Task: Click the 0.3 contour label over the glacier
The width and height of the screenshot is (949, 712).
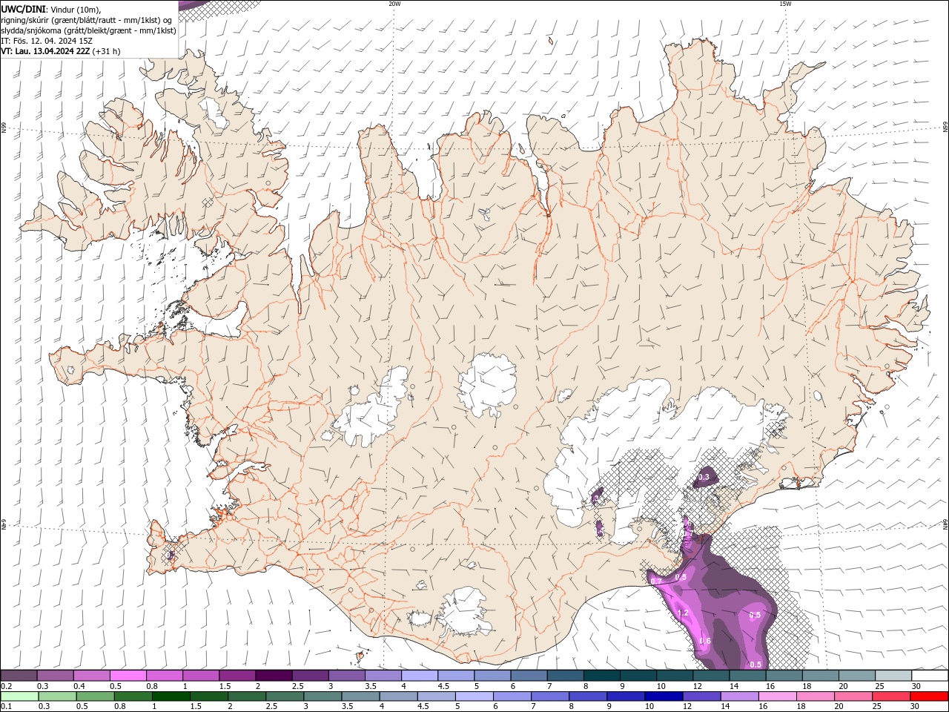Action: pyautogui.click(x=704, y=477)
